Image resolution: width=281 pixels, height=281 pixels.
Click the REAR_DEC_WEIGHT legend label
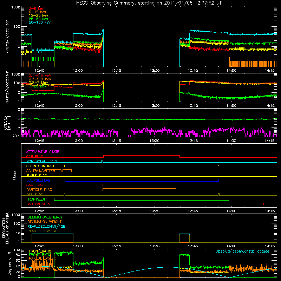(43, 231)
